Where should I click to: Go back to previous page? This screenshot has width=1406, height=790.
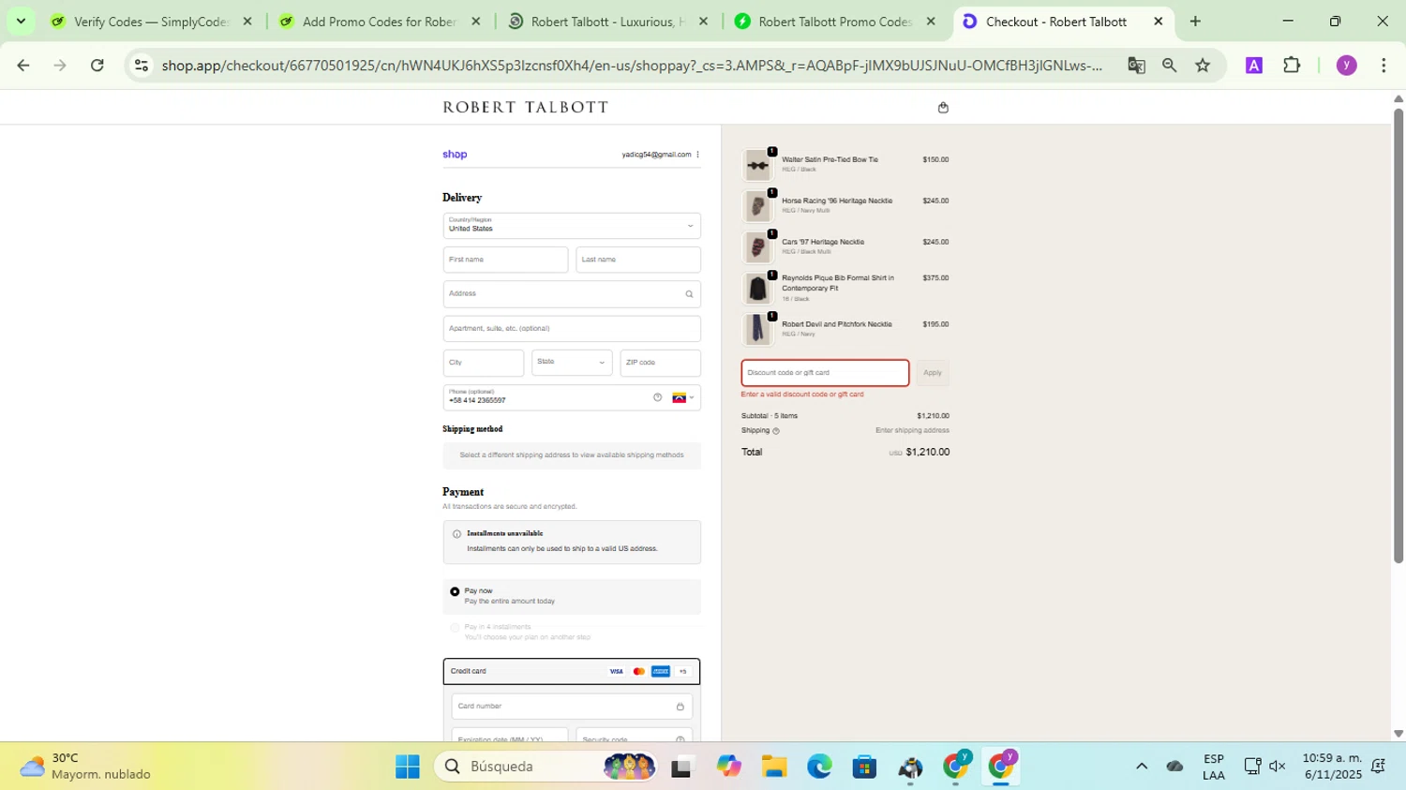[23, 65]
